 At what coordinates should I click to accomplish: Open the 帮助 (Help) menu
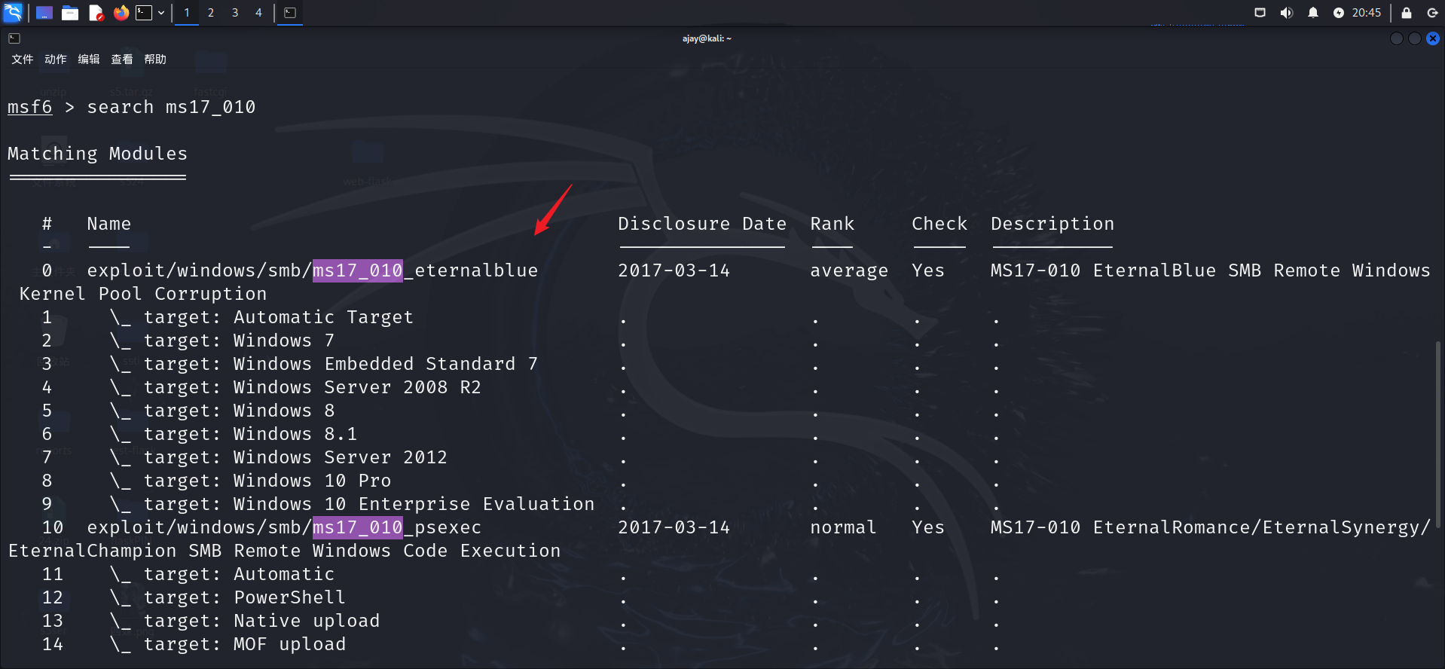(155, 60)
